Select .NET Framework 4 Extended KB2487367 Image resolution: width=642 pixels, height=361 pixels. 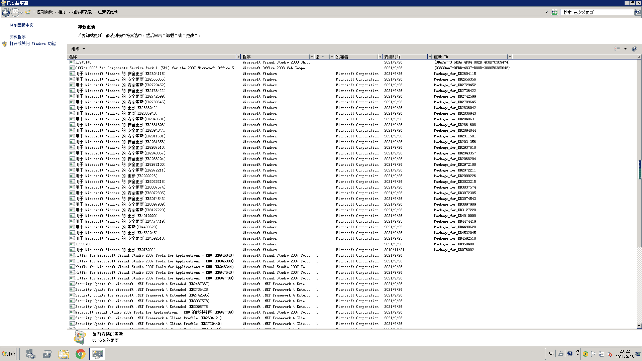pyautogui.click(x=290, y=284)
